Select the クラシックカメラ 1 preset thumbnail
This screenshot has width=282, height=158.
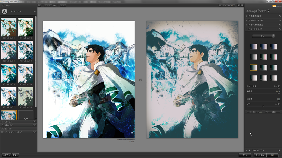click(8, 27)
